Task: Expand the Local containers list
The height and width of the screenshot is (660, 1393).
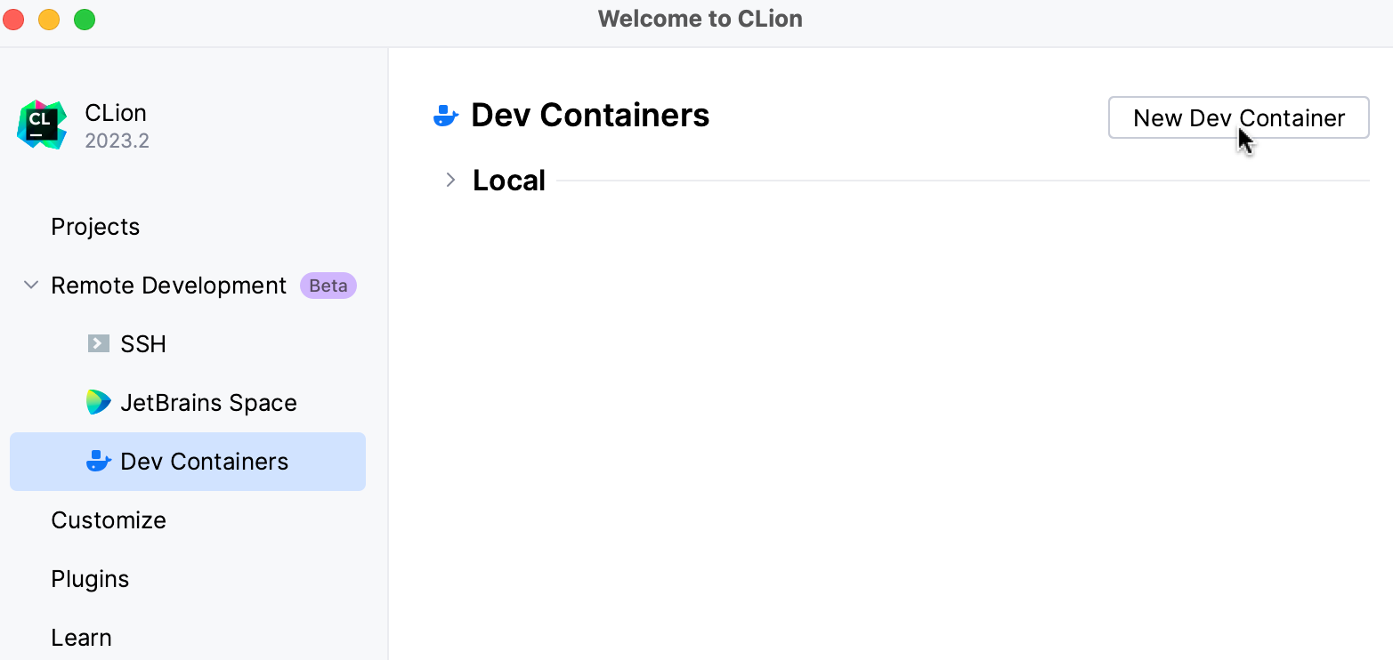Action: point(450,179)
